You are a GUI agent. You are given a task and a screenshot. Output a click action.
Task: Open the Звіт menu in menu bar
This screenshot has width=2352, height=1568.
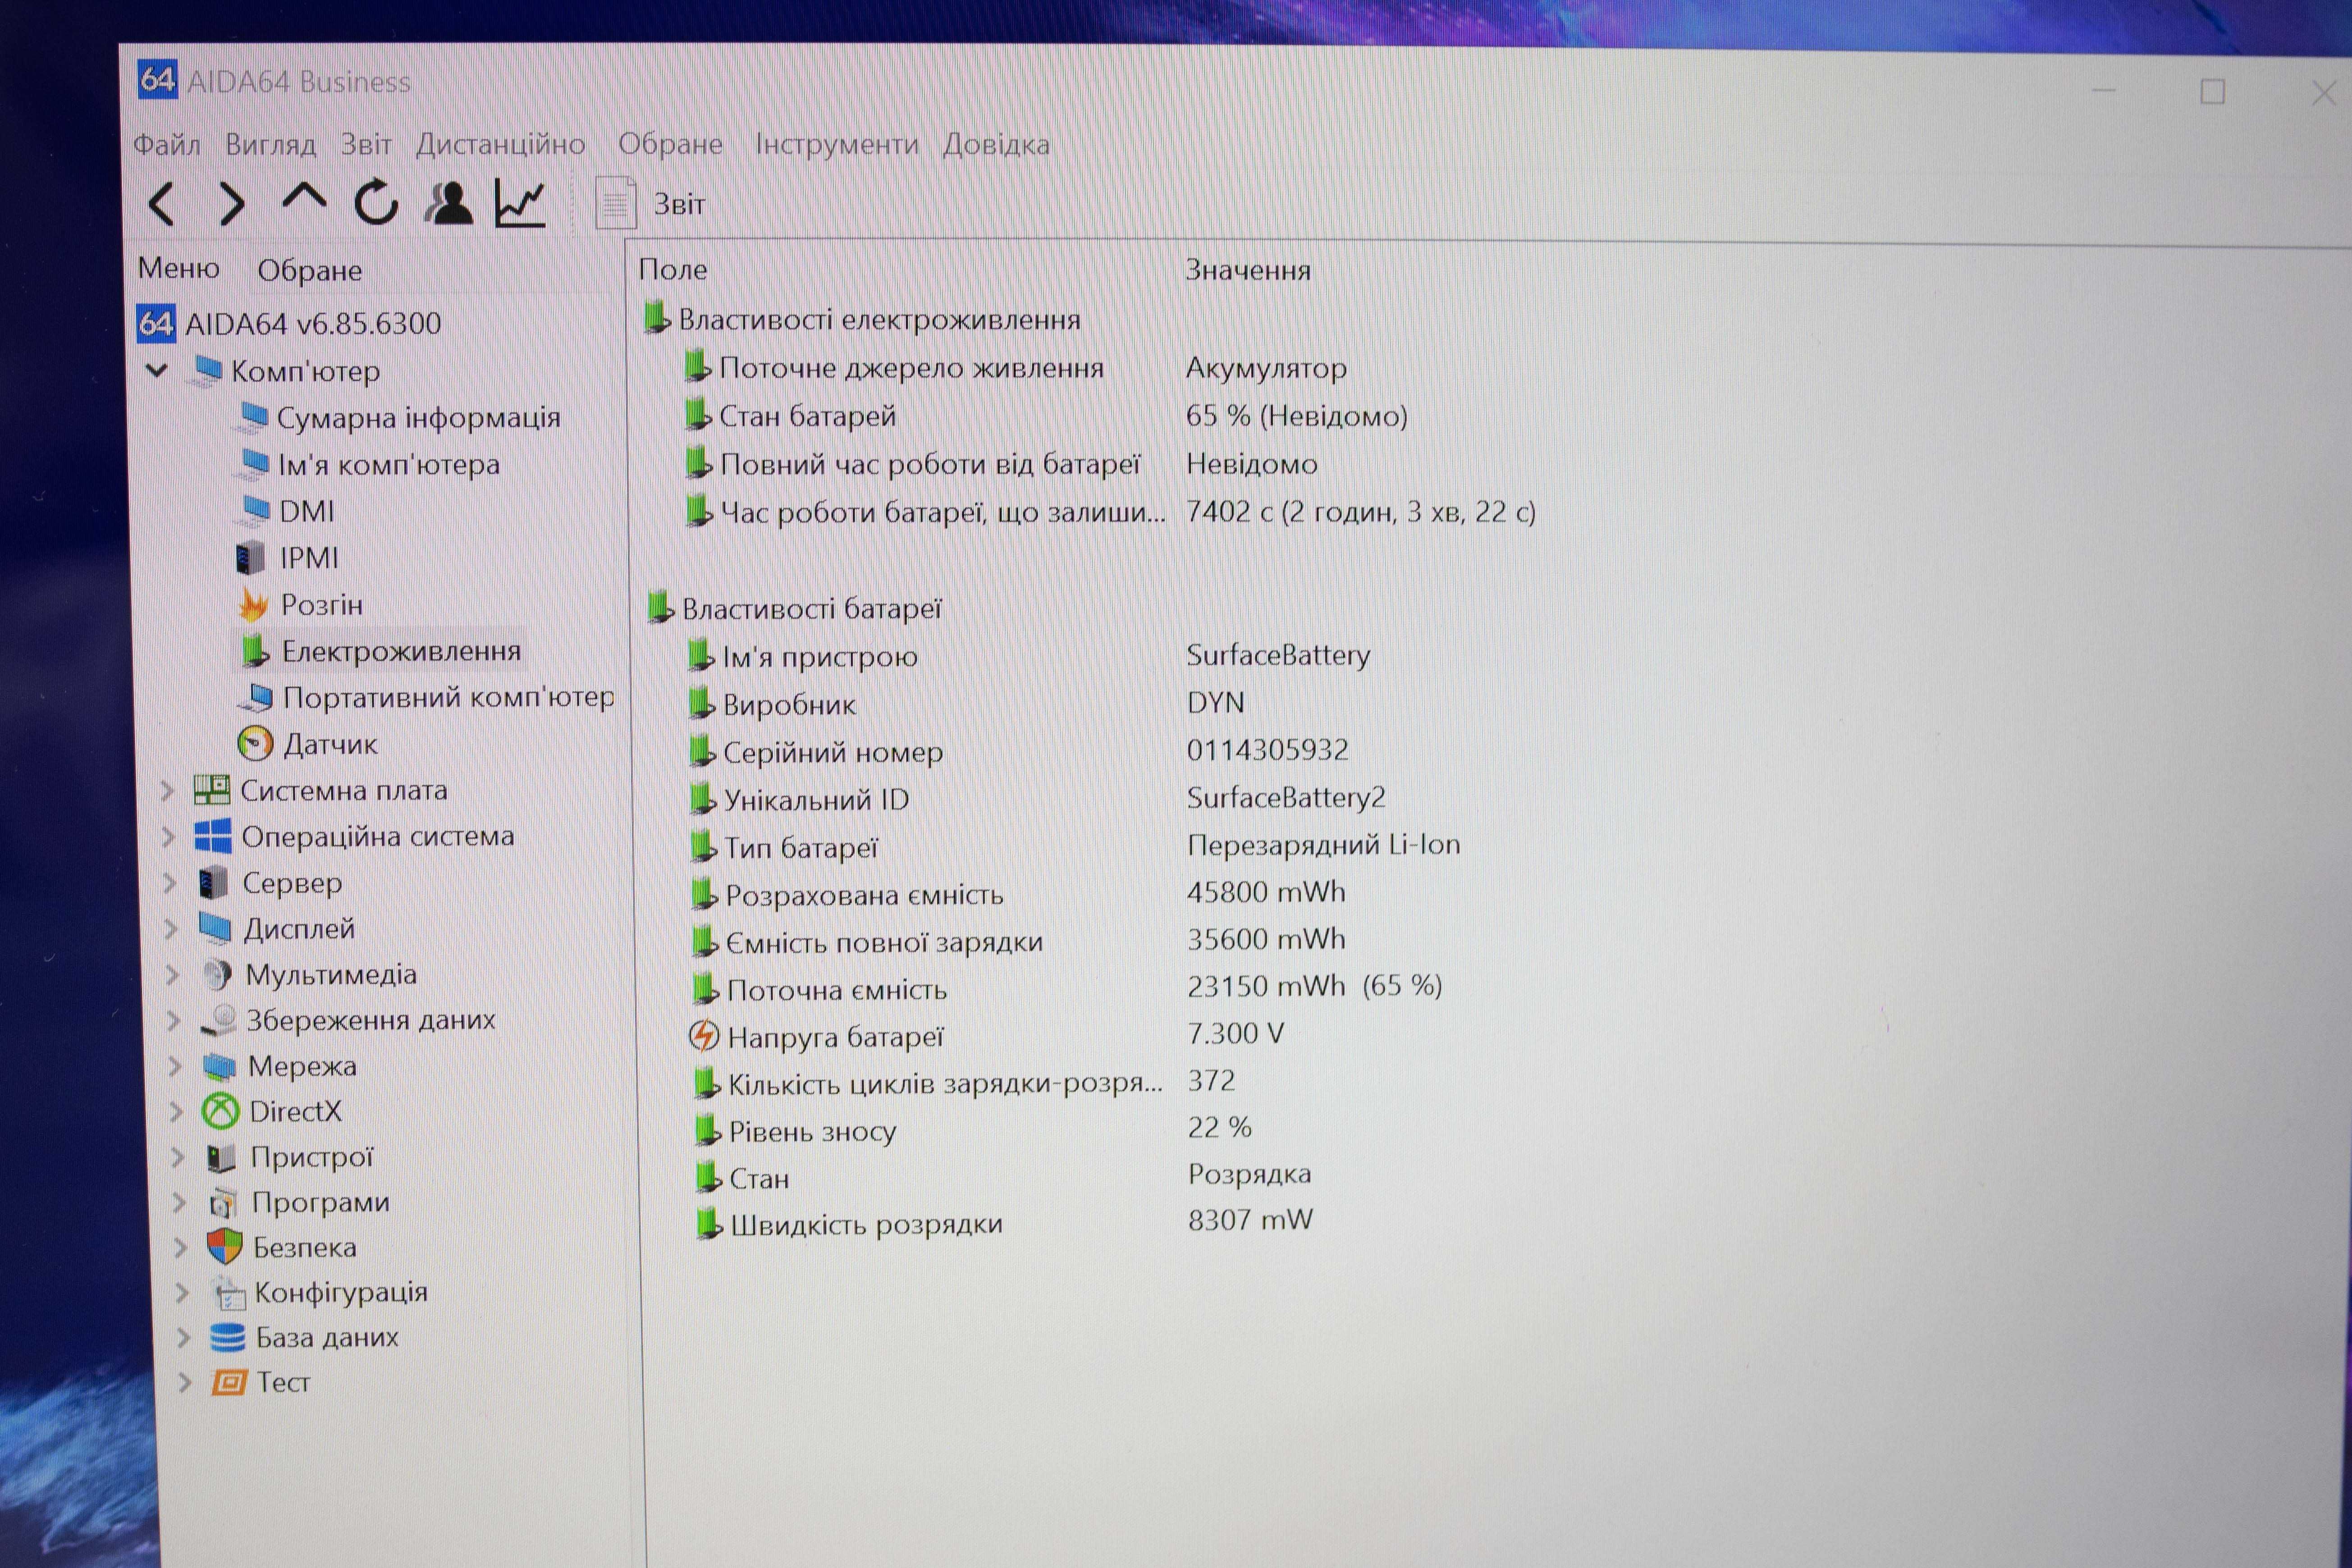point(366,144)
